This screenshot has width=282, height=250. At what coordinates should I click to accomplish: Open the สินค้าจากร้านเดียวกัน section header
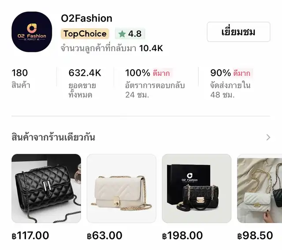[53, 137]
